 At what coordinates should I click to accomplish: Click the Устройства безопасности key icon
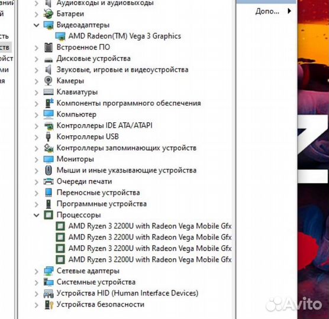(x=49, y=305)
